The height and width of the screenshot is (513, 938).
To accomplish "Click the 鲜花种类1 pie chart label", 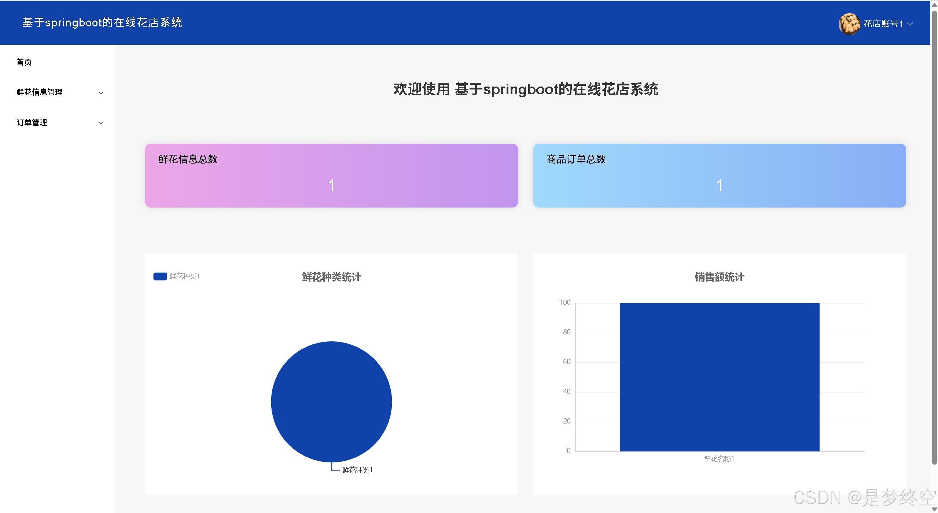I will pos(357,470).
